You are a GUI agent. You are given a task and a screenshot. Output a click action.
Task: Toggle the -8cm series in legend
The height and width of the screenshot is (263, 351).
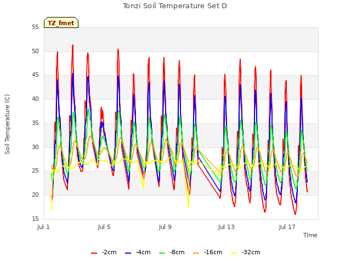(x=172, y=253)
